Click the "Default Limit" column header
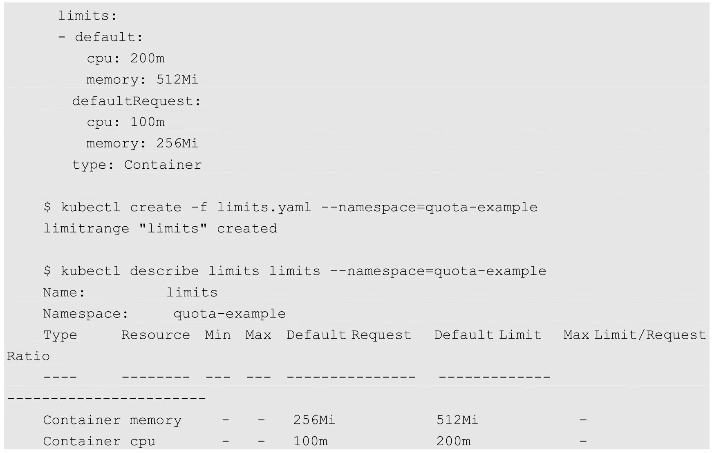 pos(487,335)
